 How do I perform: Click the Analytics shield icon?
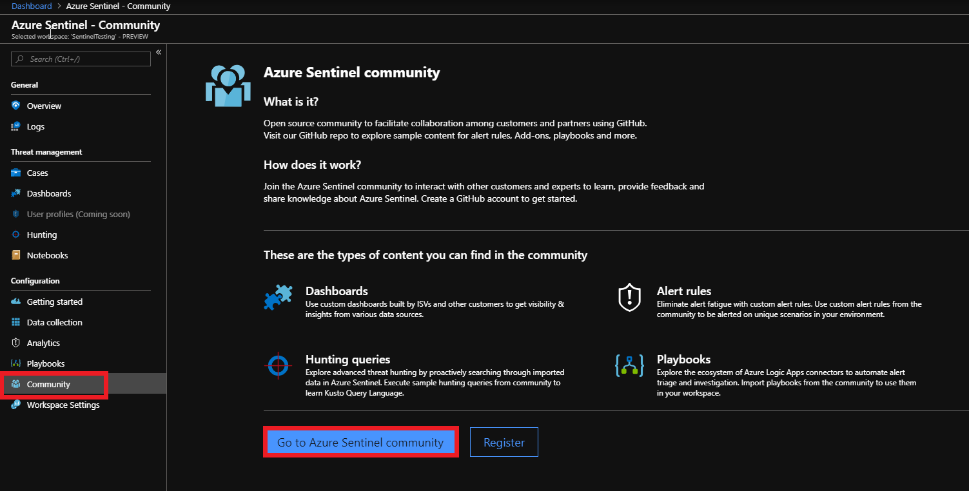point(16,343)
